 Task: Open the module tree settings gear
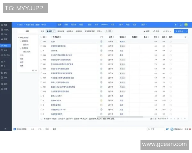(x=33, y=70)
